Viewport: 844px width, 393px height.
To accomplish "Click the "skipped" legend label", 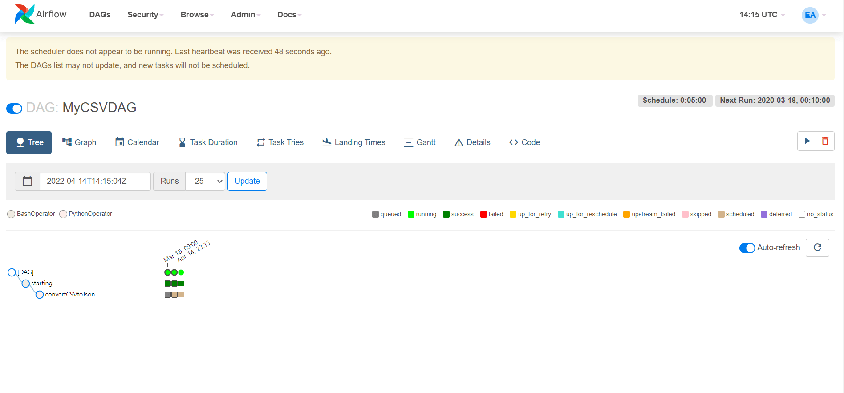I will 701,215.
